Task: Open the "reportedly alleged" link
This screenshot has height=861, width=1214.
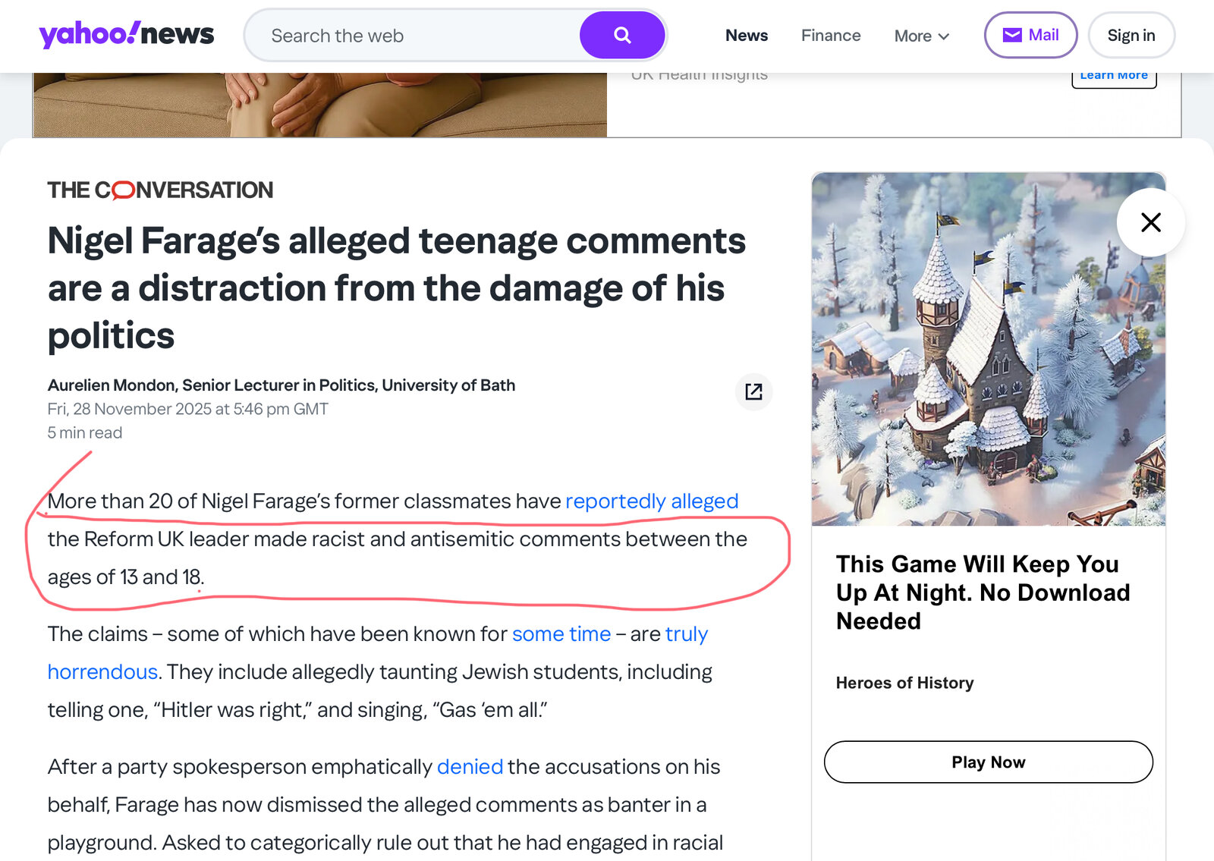Action: 652,501
